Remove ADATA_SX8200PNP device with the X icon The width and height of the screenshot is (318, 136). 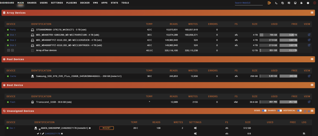pos(90,128)
